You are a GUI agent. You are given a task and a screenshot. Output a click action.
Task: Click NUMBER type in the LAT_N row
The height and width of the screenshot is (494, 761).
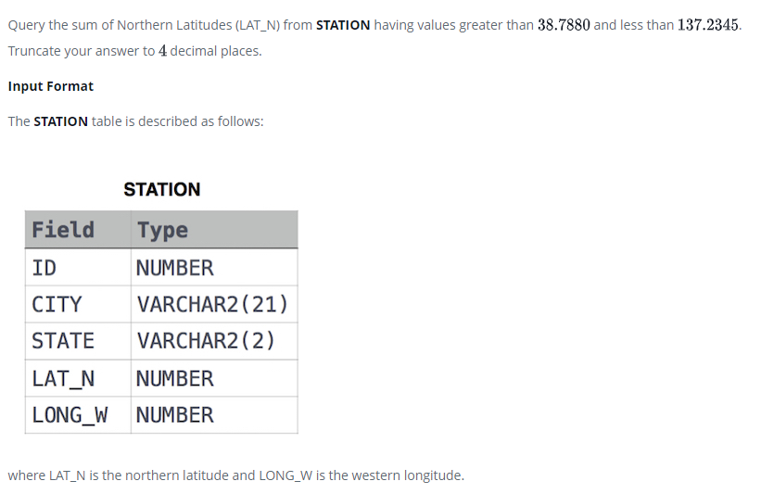coord(214,378)
